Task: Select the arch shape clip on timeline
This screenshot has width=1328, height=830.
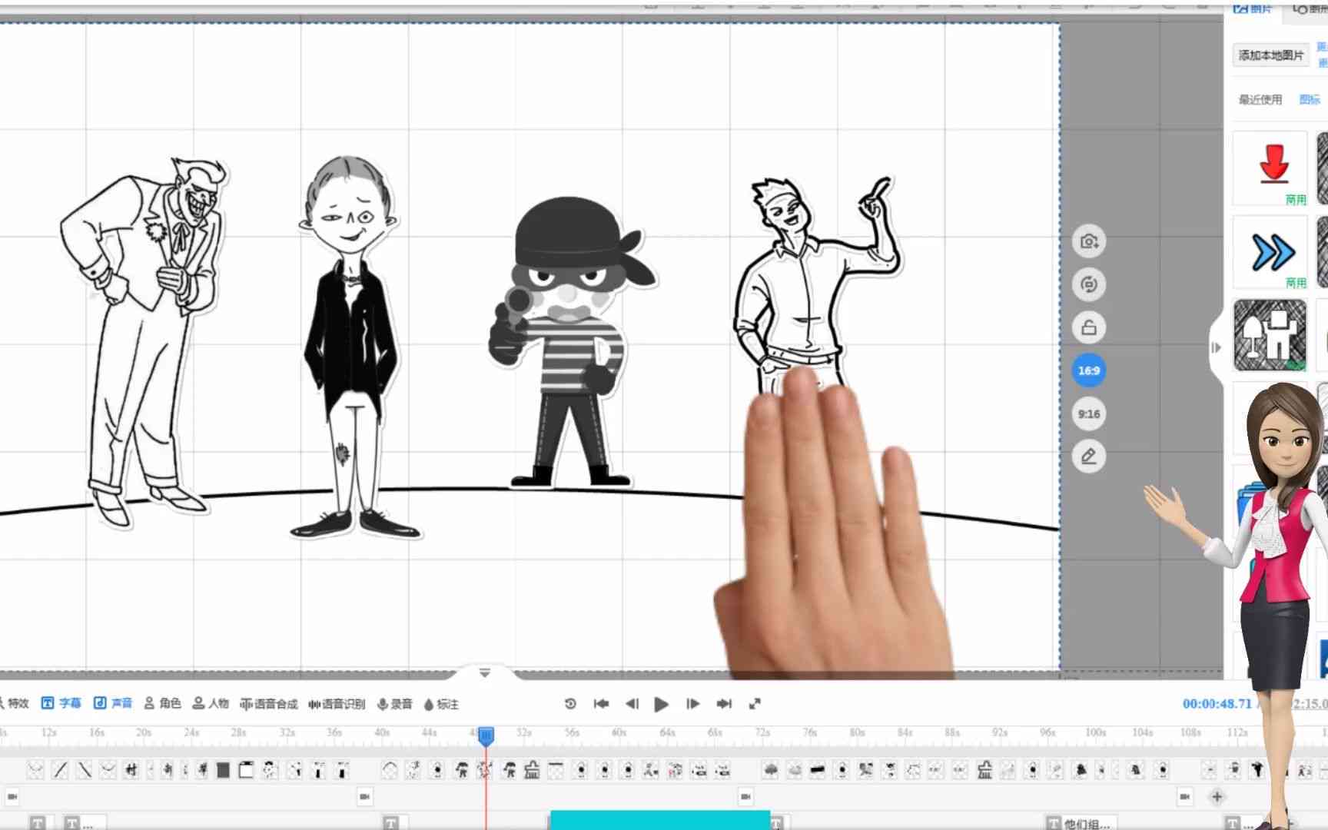Action: click(390, 769)
